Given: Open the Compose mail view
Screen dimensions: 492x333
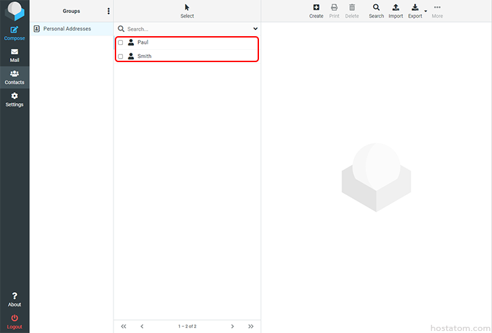Looking at the screenshot, I should point(14,33).
